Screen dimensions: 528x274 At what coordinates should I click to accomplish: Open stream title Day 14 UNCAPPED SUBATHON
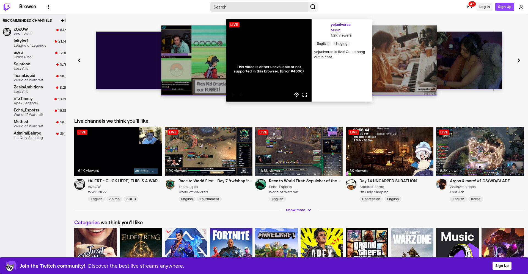point(388,181)
